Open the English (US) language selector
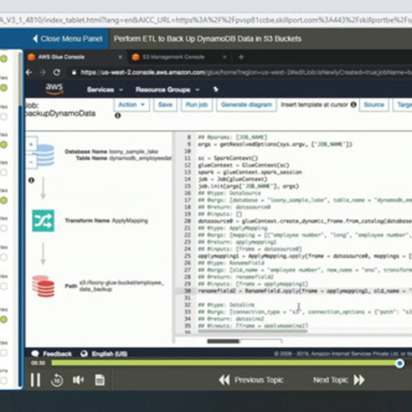 (104, 354)
